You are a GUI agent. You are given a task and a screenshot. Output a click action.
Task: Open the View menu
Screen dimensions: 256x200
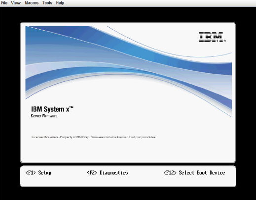point(16,3)
